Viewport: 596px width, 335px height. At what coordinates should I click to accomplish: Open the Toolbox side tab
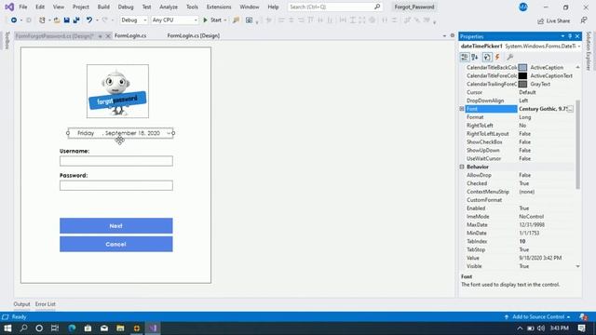pyautogui.click(x=7, y=41)
